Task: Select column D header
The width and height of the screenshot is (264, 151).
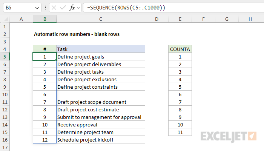Action: [157, 19]
